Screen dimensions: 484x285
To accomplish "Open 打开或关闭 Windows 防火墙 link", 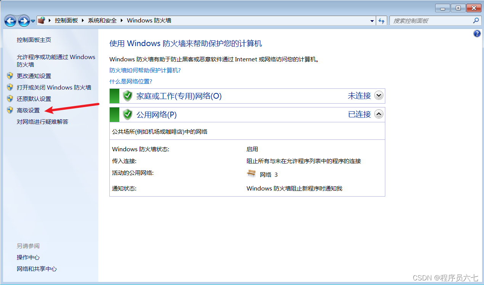I will tap(54, 87).
